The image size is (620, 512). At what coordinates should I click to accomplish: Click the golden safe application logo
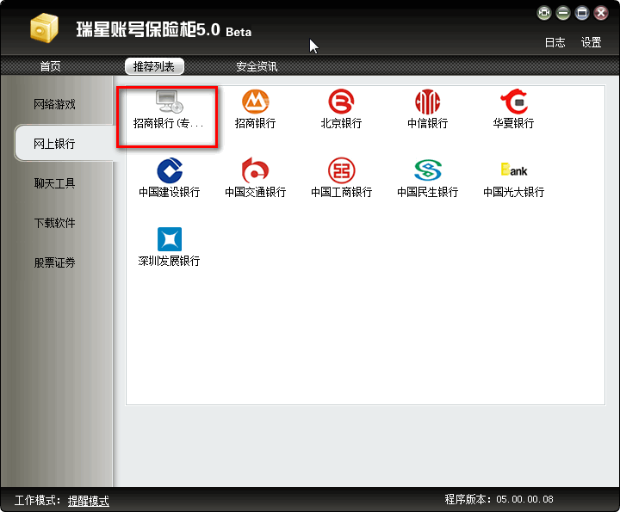click(x=44, y=28)
